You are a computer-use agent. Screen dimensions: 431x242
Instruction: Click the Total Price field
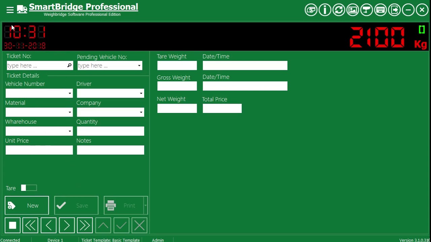click(x=222, y=108)
